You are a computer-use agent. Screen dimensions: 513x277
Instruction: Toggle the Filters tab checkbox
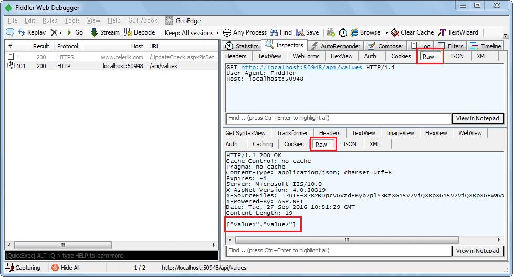click(x=441, y=46)
